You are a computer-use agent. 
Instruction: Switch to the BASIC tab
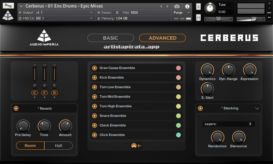point(110,38)
